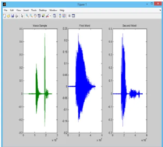Click the Link Plot toolbar icon

click(55, 16)
